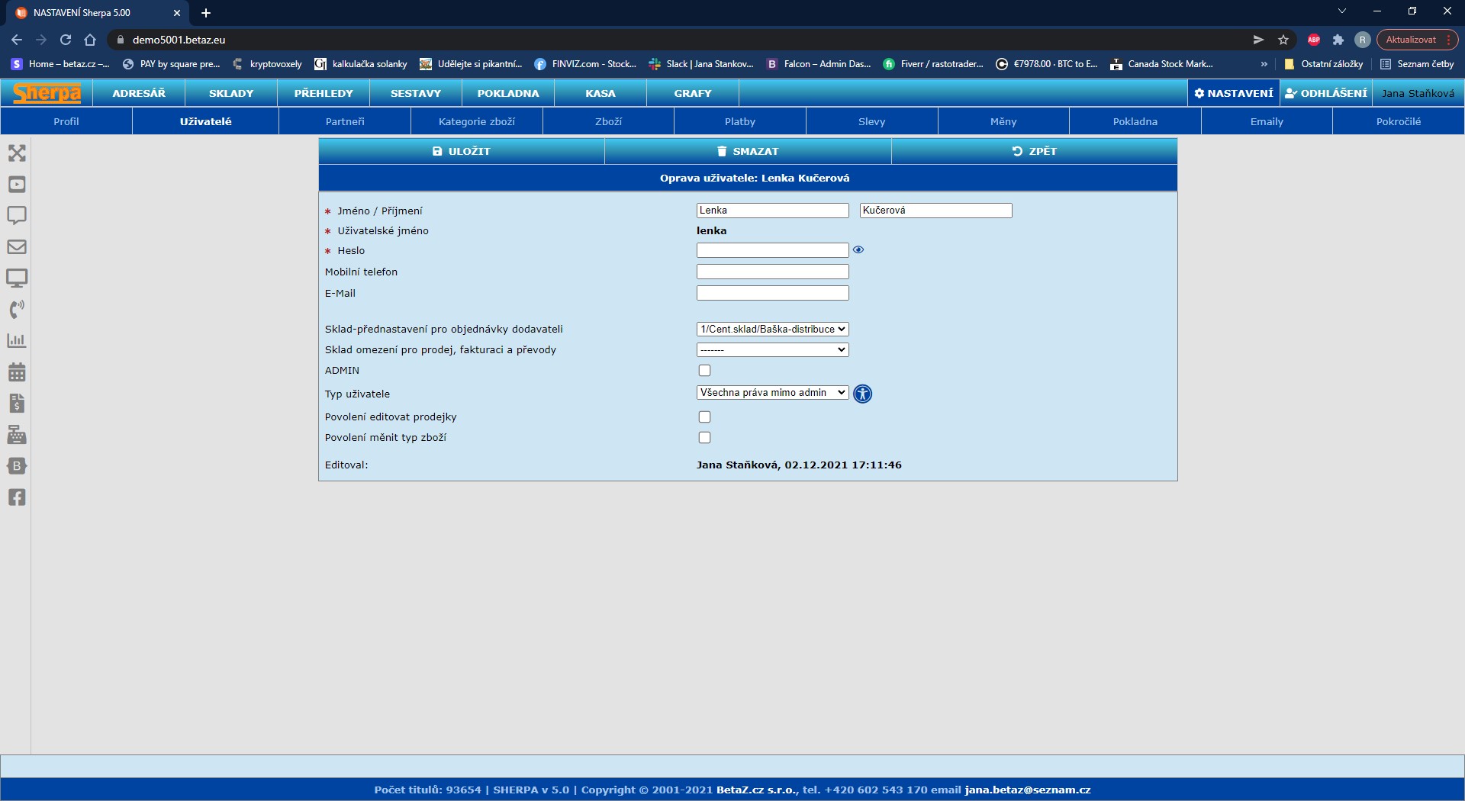The height and width of the screenshot is (801, 1465).
Task: Click the cash register sidebar icon
Action: (17, 435)
